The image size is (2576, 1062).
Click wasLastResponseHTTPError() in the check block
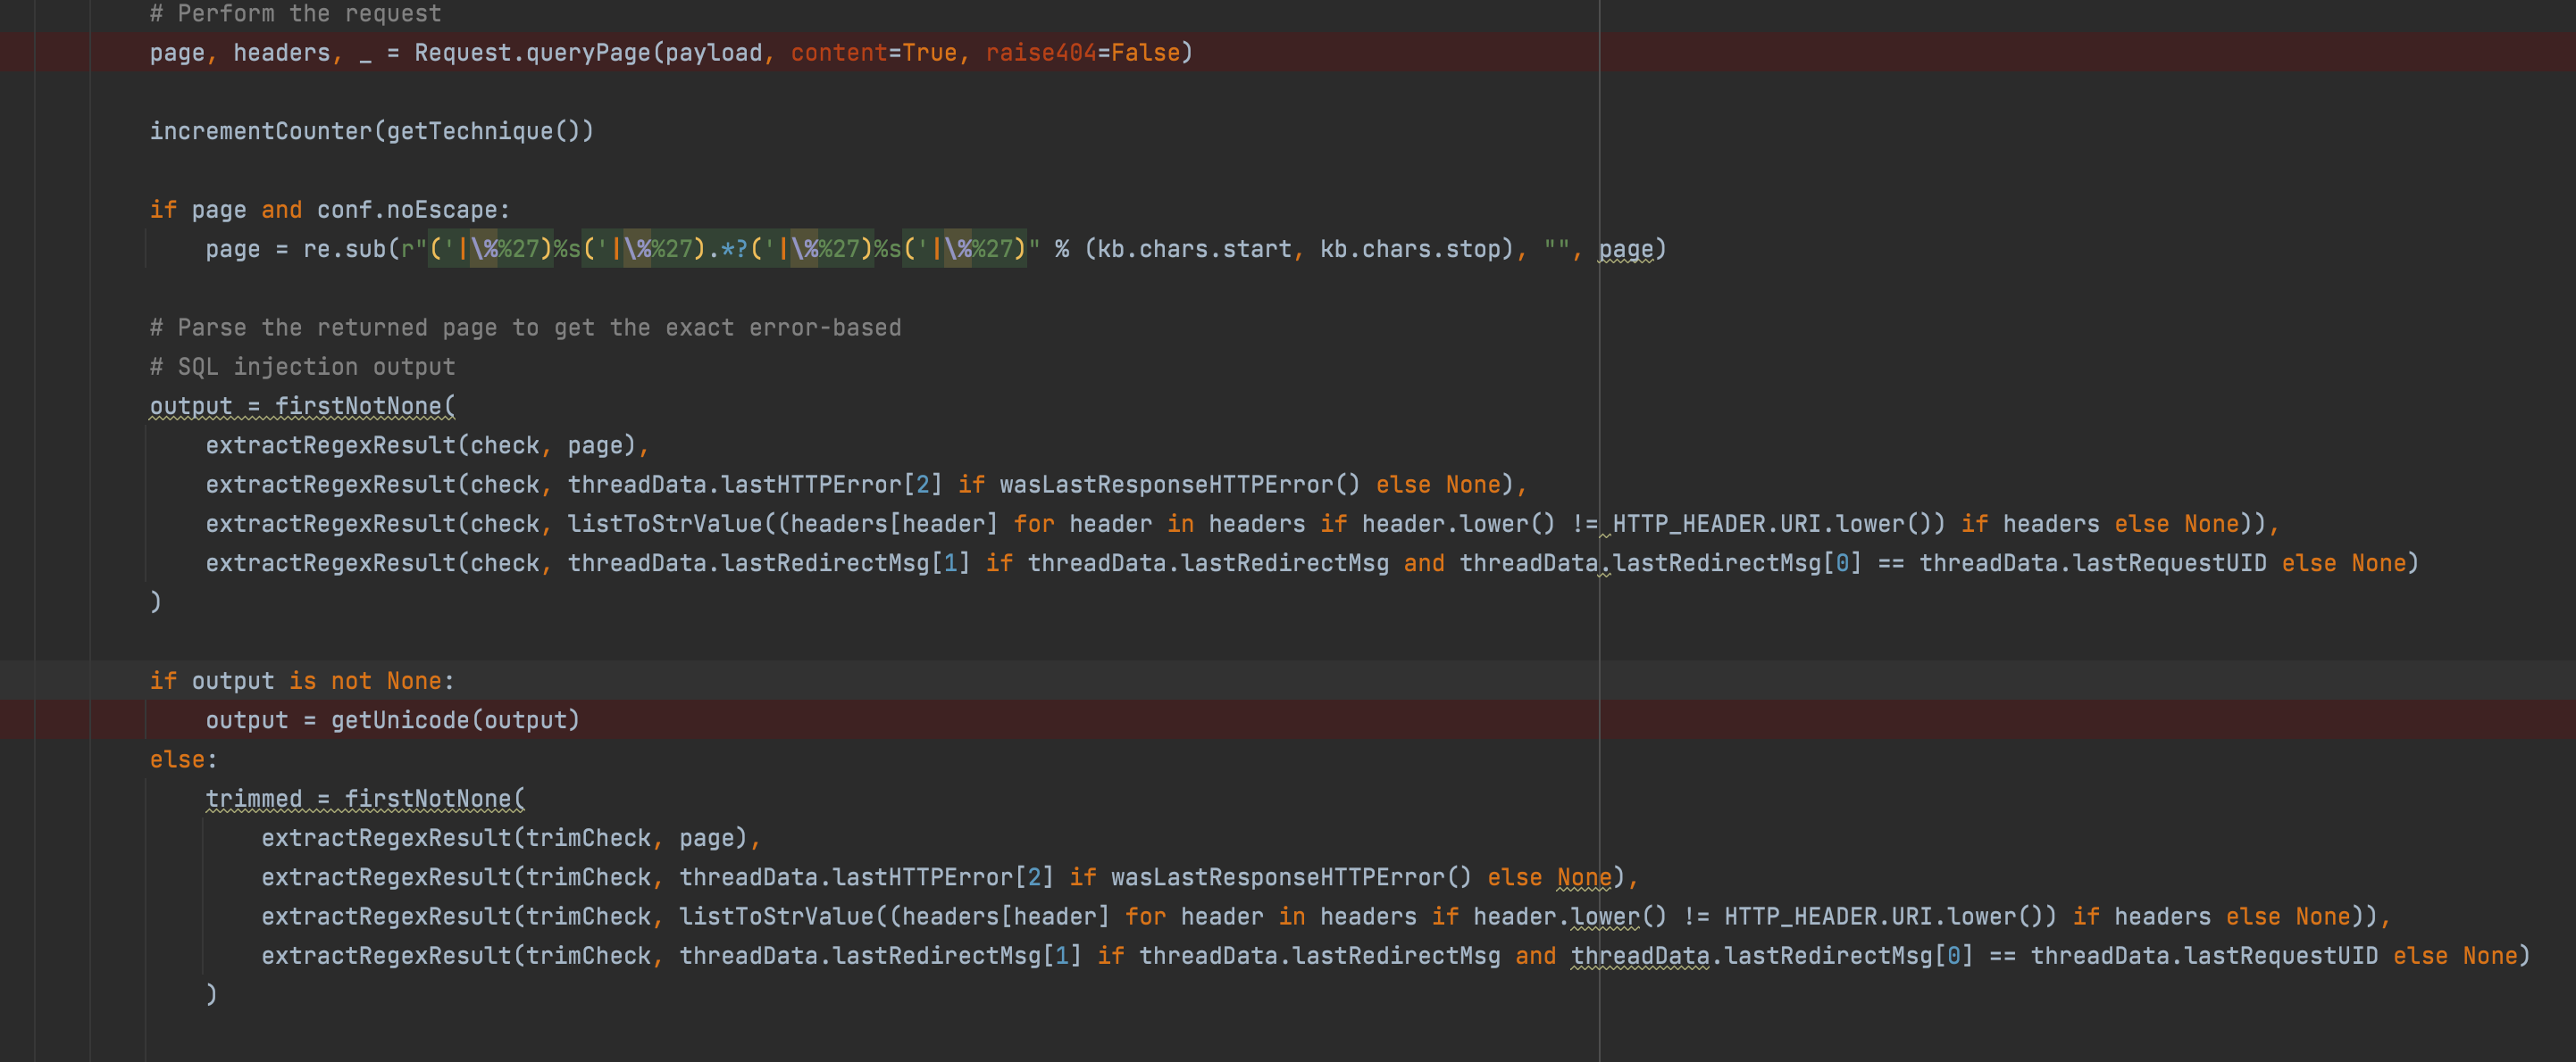pos(1179,485)
